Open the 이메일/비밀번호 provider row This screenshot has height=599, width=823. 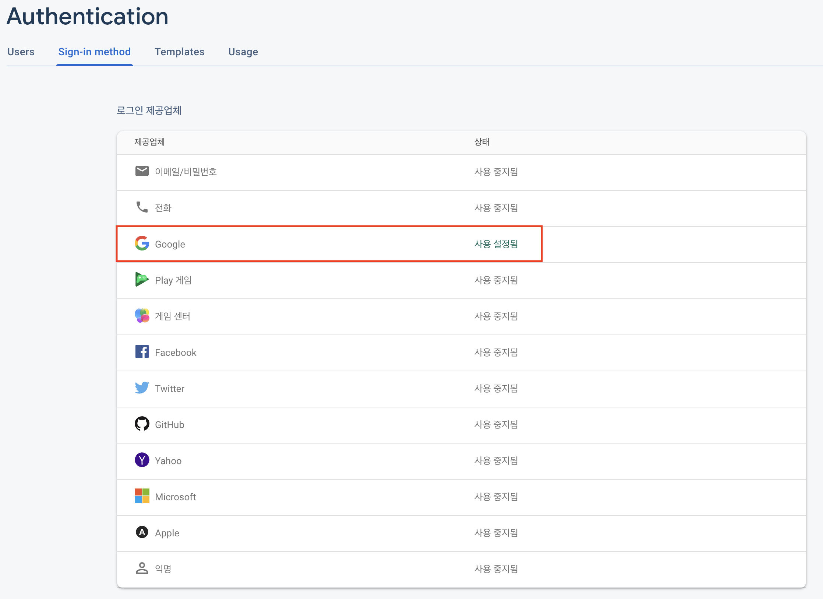(186, 172)
